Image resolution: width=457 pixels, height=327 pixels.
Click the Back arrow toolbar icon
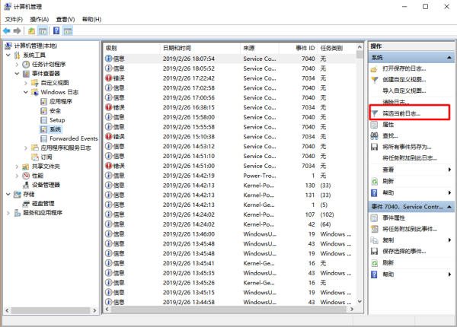click(6, 30)
